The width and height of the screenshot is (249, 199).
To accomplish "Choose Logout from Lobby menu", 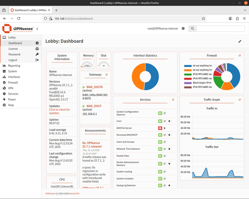I will (x=21, y=60).
